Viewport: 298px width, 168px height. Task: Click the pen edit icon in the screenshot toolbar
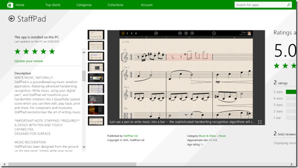coord(156,33)
